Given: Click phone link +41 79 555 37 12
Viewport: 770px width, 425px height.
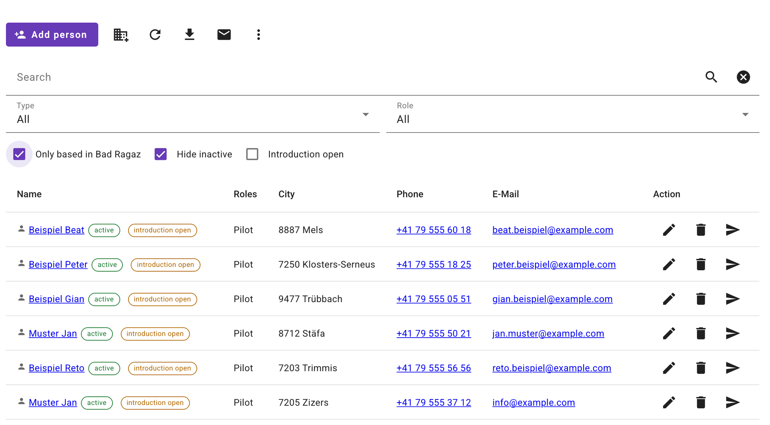Looking at the screenshot, I should (433, 402).
